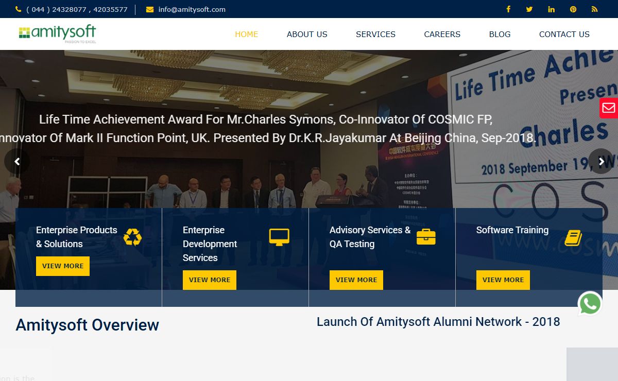The width and height of the screenshot is (618, 381).
Task: Click the briefcase icon for Advisory Services
Action: (426, 237)
